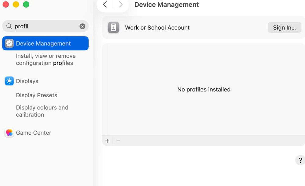Click the Device Management badge icon

click(x=9, y=43)
